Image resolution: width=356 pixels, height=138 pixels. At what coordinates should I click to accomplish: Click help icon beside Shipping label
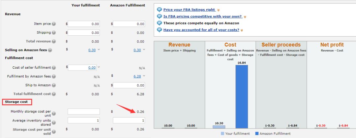coord(54,33)
